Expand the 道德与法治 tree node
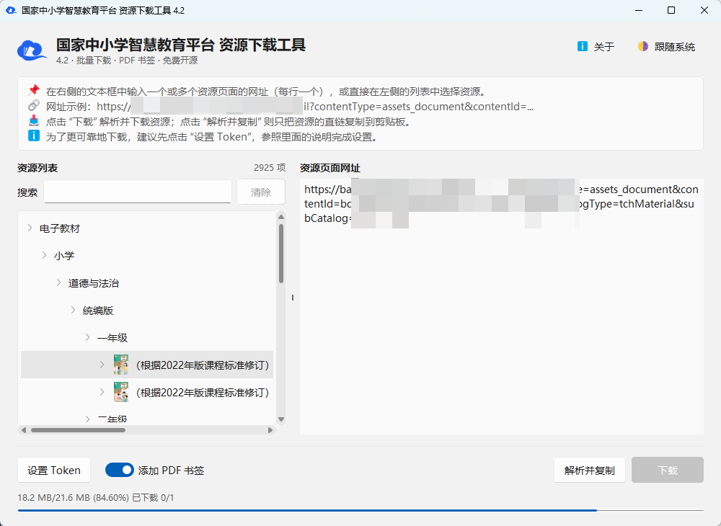Screen dimensions: 721x526 pyautogui.click(x=58, y=282)
